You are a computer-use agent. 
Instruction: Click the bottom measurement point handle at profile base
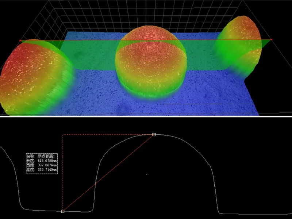point(63,211)
